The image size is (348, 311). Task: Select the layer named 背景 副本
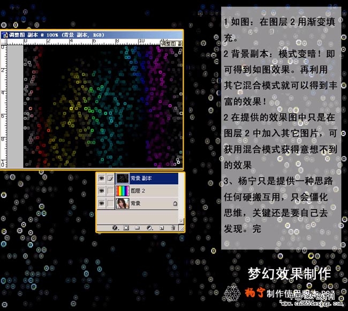tap(141, 178)
